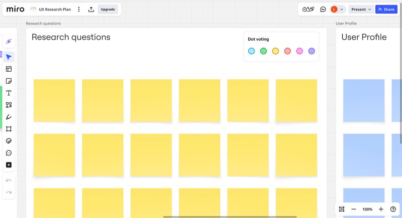402x218 pixels.
Task: Export board with upload icon
Action: click(x=91, y=10)
